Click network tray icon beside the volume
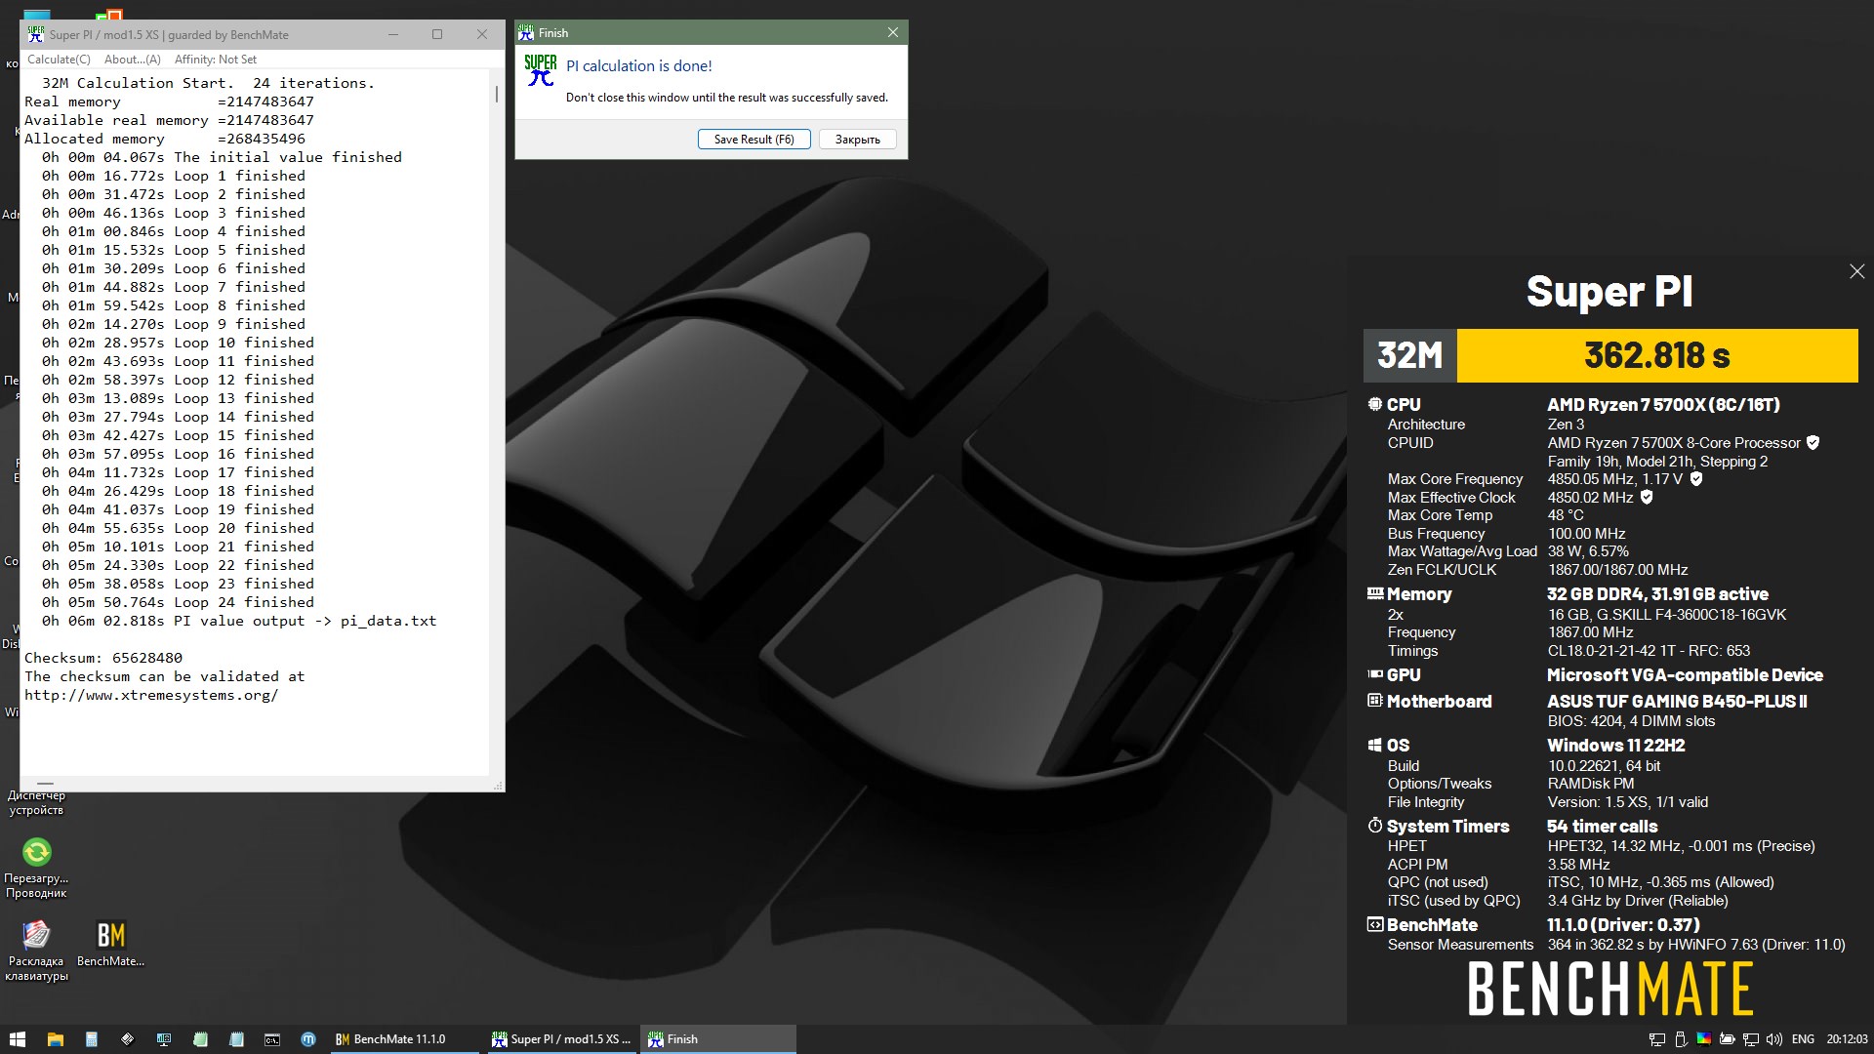 1750,1039
